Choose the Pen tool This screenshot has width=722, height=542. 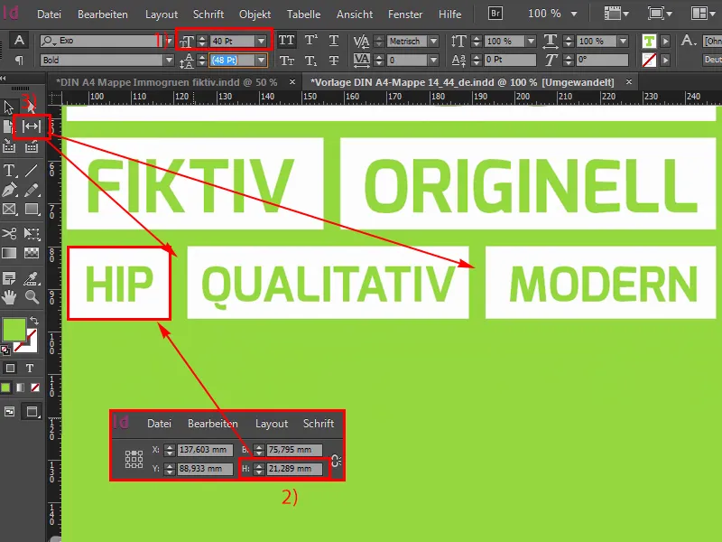(8, 191)
